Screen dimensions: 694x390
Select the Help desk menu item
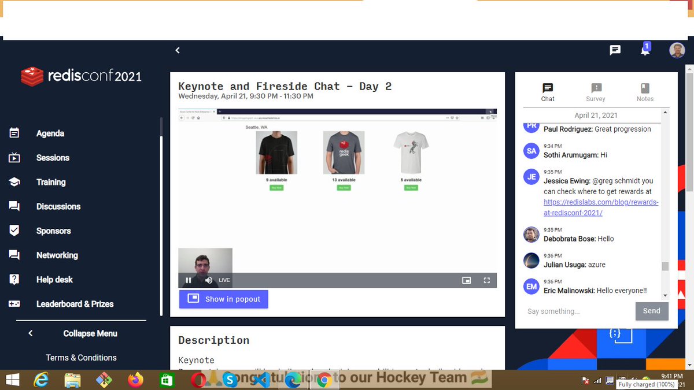[x=54, y=280]
